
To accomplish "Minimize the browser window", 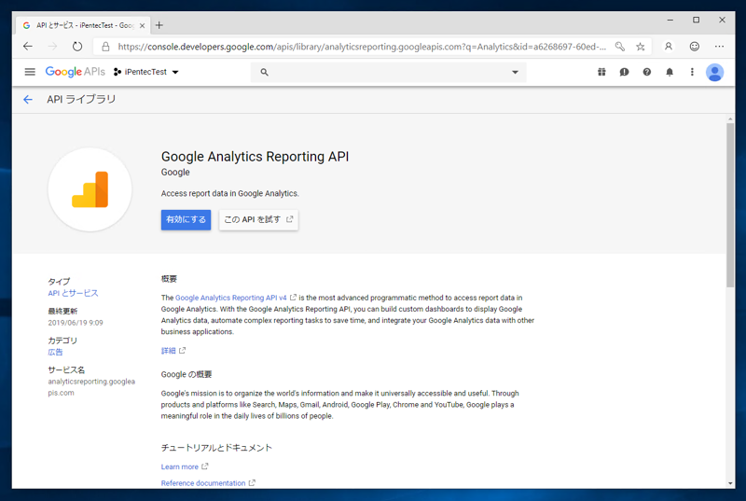I will (x=670, y=20).
